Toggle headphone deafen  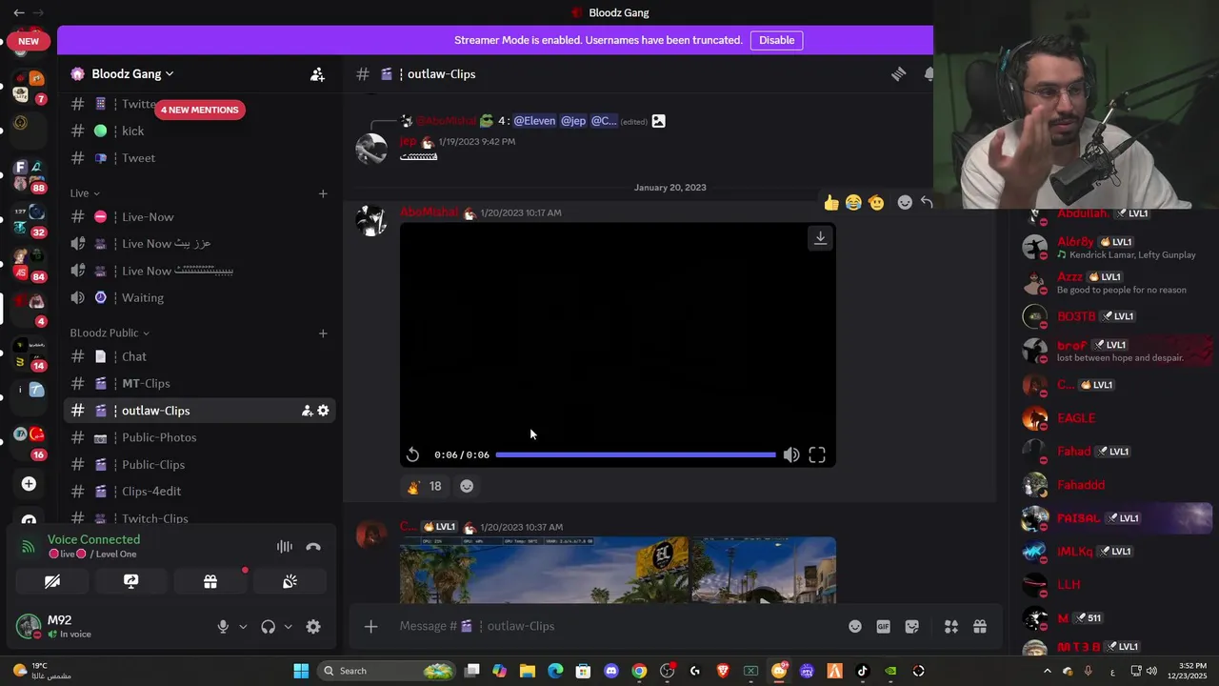pos(269,627)
